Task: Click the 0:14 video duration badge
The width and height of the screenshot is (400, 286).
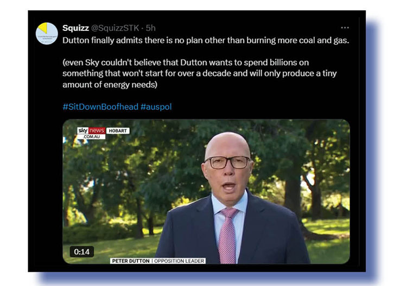Action: coord(81,252)
